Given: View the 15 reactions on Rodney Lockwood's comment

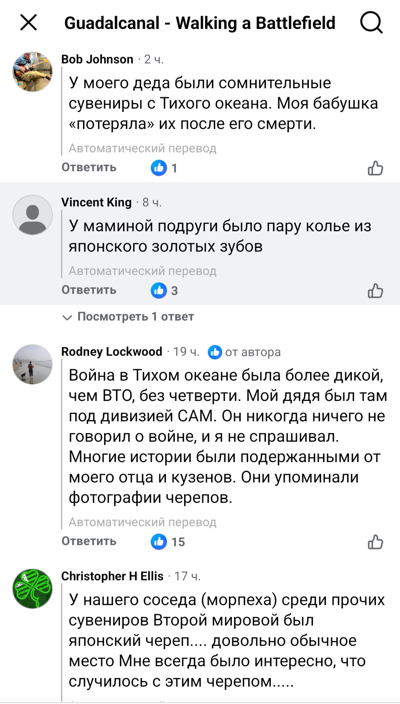Looking at the screenshot, I should point(167,542).
